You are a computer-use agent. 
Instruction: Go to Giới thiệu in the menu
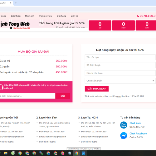tap(16, 16)
